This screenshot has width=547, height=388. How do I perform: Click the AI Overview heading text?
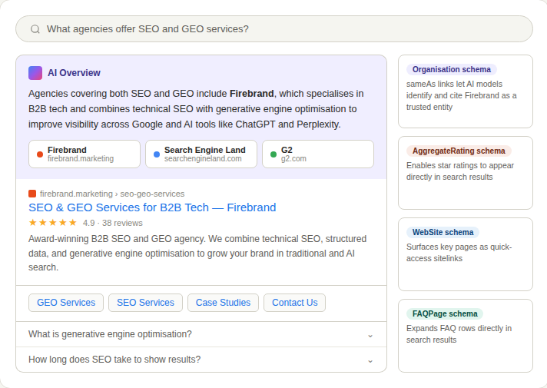coord(74,73)
